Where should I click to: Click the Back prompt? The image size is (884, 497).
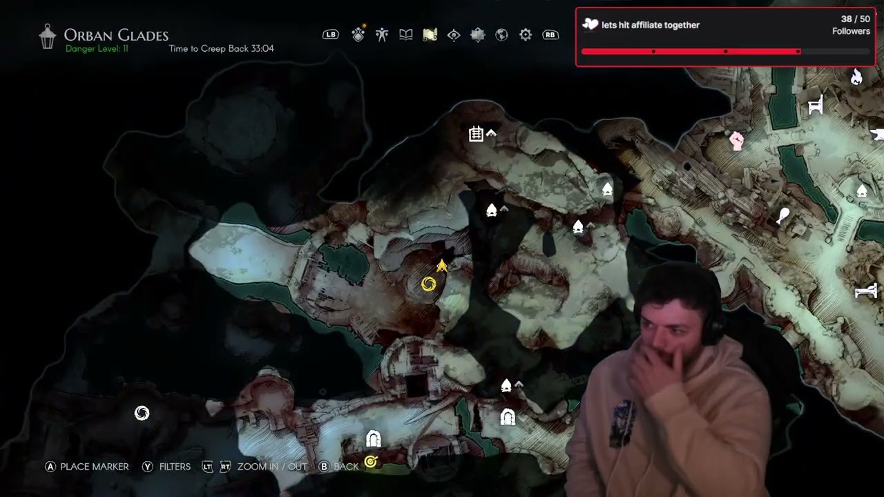click(x=339, y=467)
